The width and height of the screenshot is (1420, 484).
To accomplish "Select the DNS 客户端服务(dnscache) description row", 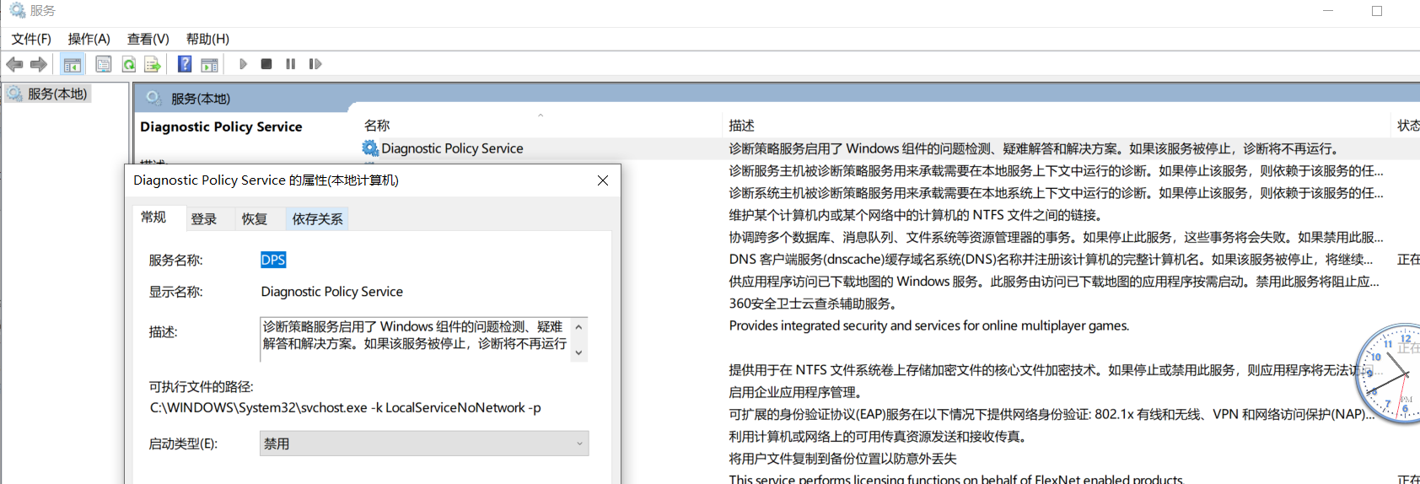I will 1051,260.
